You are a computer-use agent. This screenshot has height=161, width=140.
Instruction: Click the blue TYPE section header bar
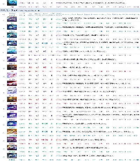click(x=70, y=10)
